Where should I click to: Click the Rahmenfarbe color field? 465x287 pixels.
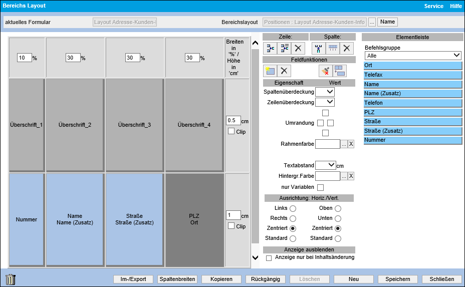click(328, 144)
